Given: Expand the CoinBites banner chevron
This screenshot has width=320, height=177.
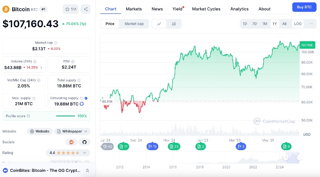Looking at the screenshot, I should (x=87, y=171).
